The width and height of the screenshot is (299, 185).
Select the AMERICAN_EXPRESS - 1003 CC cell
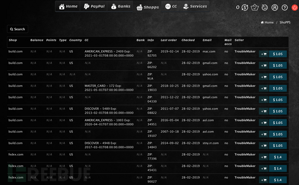point(109,122)
